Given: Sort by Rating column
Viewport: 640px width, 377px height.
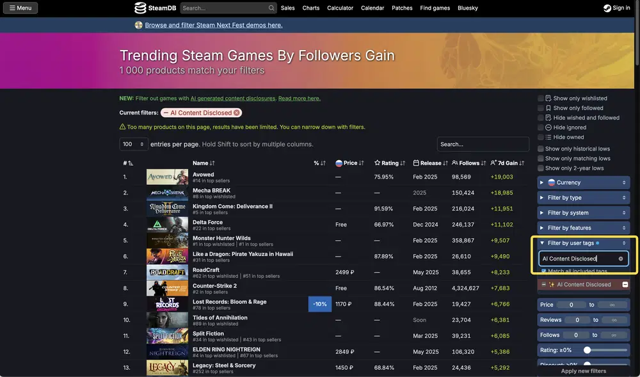Looking at the screenshot, I should click(390, 163).
